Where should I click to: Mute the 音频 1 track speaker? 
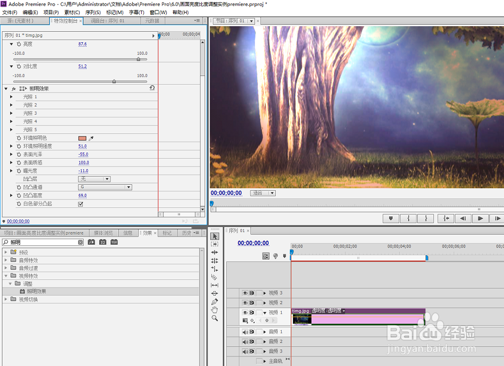pyautogui.click(x=245, y=332)
